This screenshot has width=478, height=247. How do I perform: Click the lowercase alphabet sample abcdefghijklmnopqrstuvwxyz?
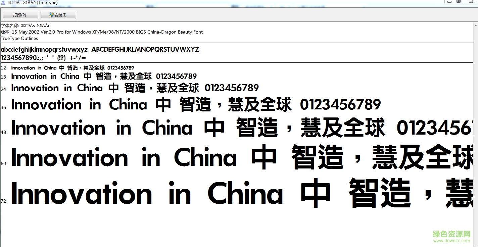tap(44, 50)
